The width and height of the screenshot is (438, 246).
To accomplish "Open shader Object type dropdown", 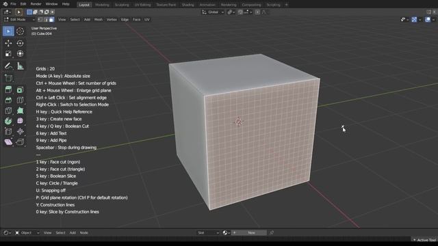I will [x=27, y=232].
